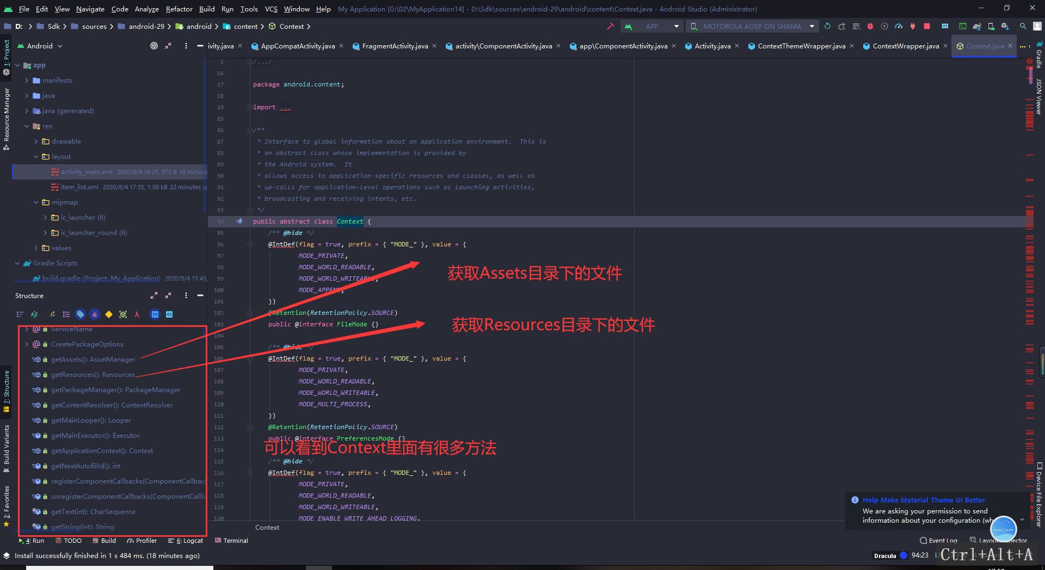The height and width of the screenshot is (570, 1045).
Task: Open the Refactor menu
Action: click(x=179, y=9)
